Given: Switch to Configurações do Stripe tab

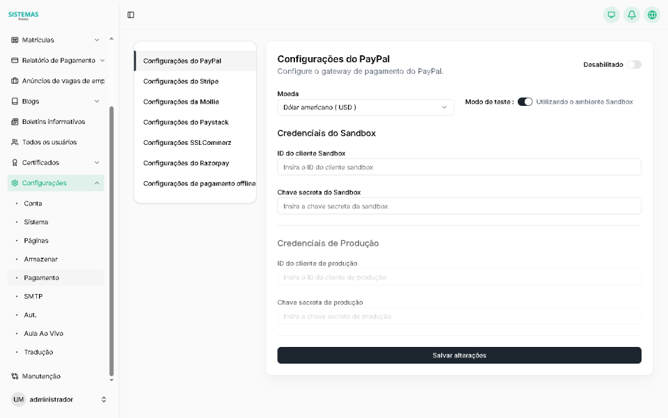Looking at the screenshot, I should pos(181,82).
